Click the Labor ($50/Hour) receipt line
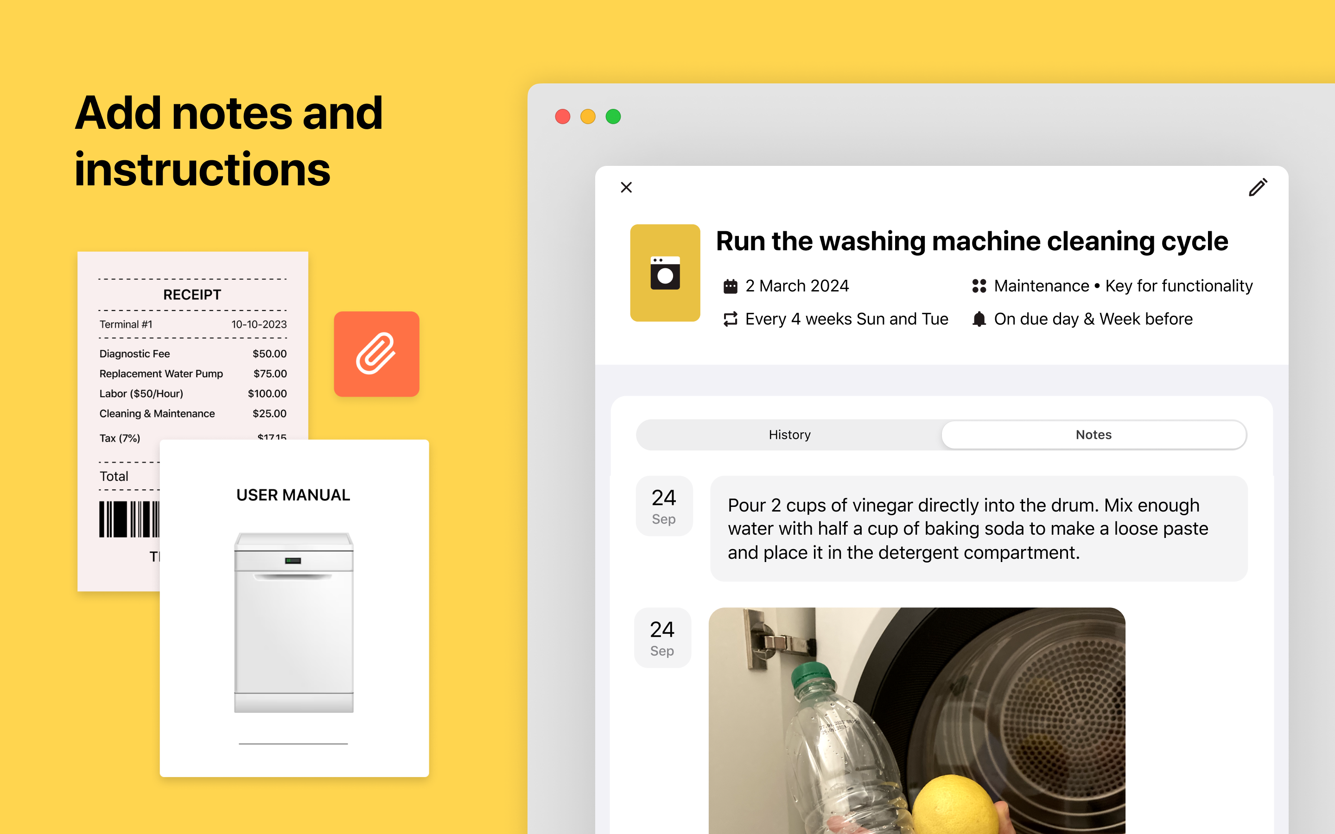 point(193,393)
